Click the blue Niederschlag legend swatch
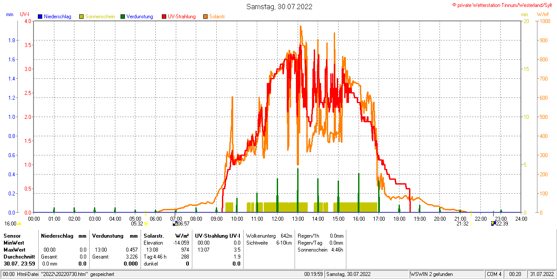557x279 pixels. (x=40, y=17)
